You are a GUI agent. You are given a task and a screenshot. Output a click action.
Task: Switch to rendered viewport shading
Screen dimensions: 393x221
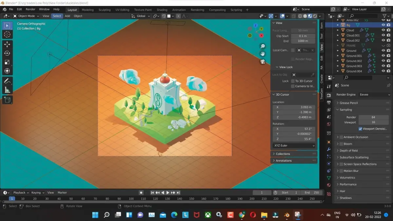315,16
